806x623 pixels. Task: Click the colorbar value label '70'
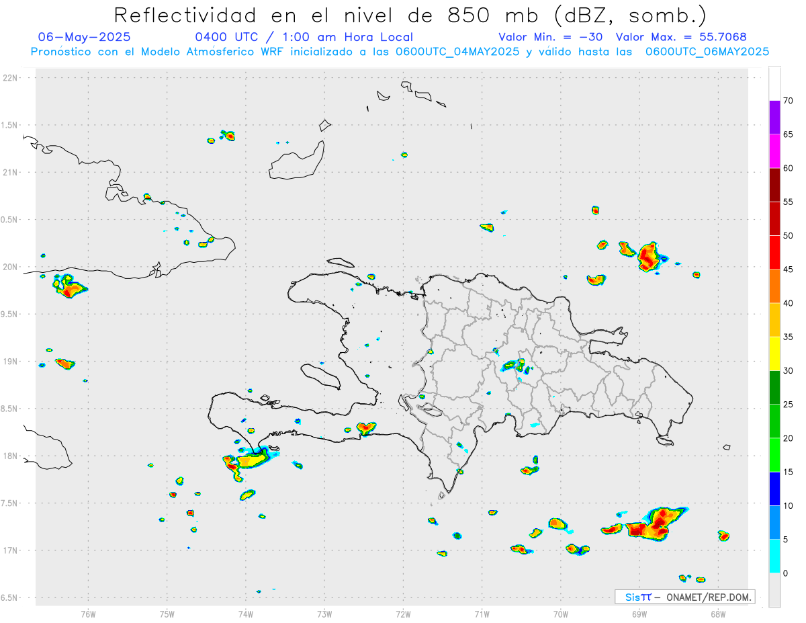click(x=788, y=101)
